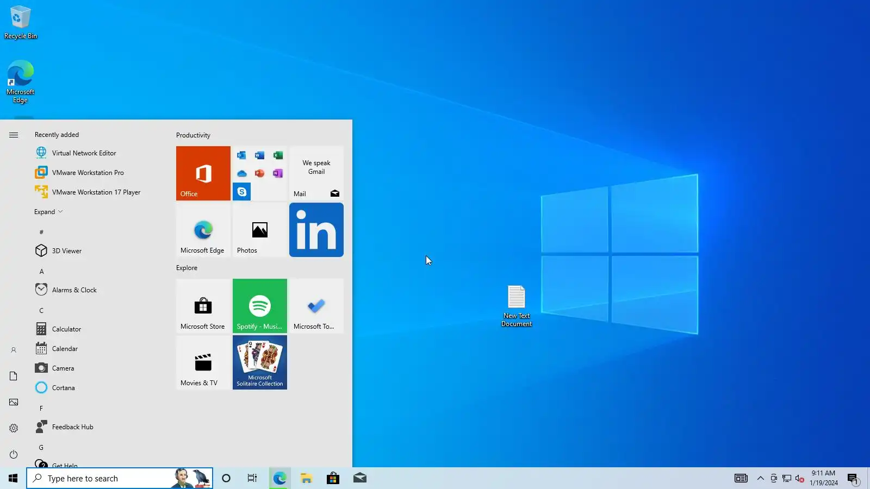Image resolution: width=870 pixels, height=489 pixels.
Task: Open the Power options menu
Action: 14,454
